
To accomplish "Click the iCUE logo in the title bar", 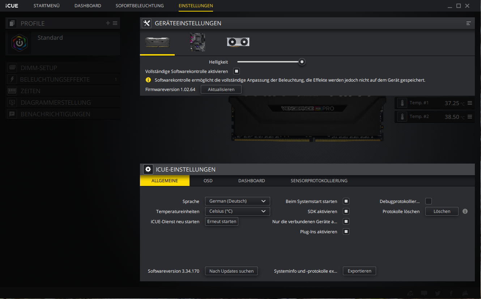I will coord(12,6).
